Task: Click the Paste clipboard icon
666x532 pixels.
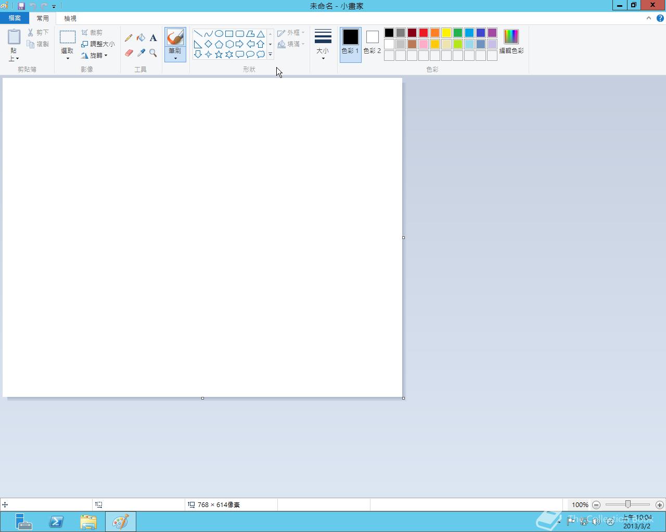Action: click(14, 37)
